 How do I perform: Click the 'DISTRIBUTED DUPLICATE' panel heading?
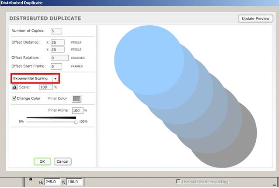[x=45, y=18]
